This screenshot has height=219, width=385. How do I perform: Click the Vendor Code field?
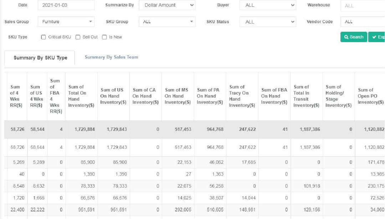coord(362,22)
